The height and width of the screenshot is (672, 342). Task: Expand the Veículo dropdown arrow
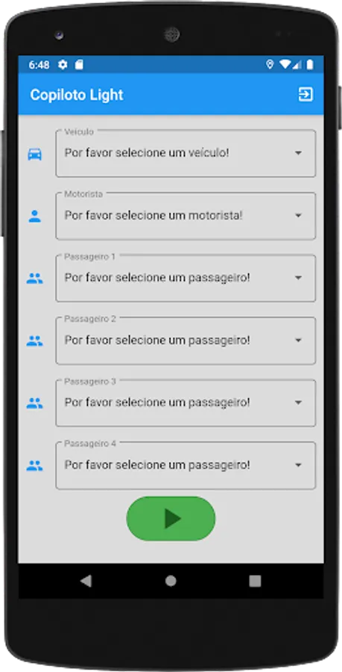click(298, 153)
